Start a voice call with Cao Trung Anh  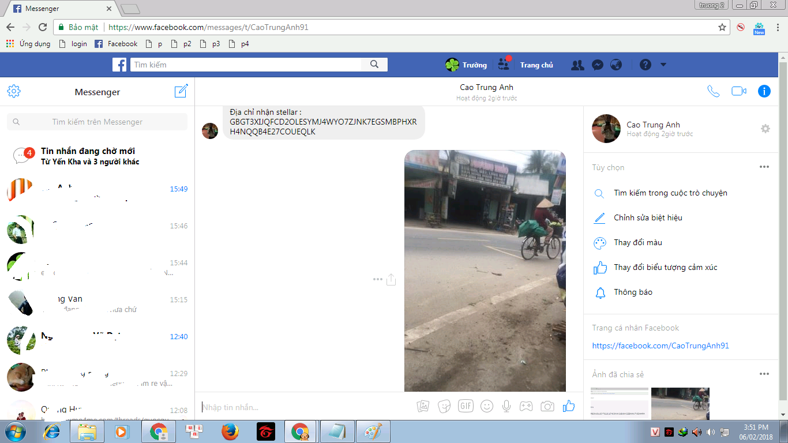pos(714,91)
